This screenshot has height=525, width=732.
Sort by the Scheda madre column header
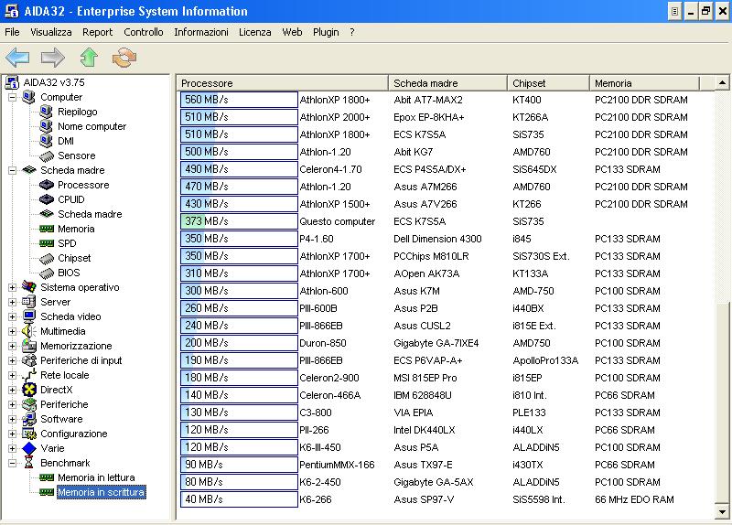click(447, 83)
